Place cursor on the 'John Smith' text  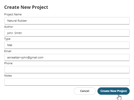[14, 33]
